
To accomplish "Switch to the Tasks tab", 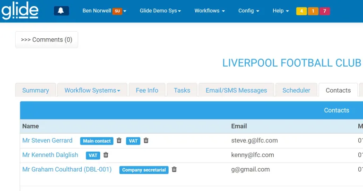I will click(x=182, y=90).
